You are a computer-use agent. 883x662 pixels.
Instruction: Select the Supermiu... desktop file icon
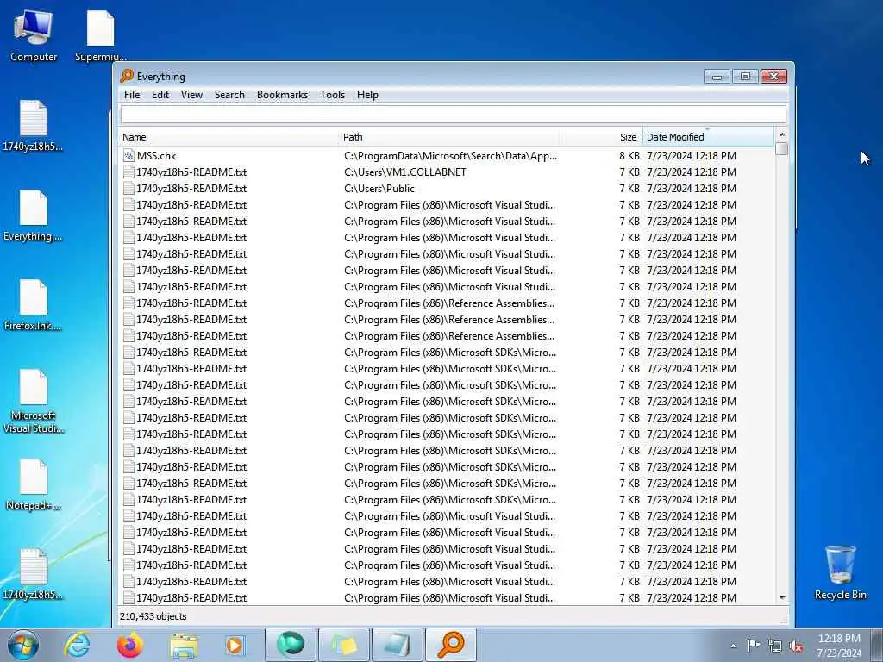click(x=101, y=35)
